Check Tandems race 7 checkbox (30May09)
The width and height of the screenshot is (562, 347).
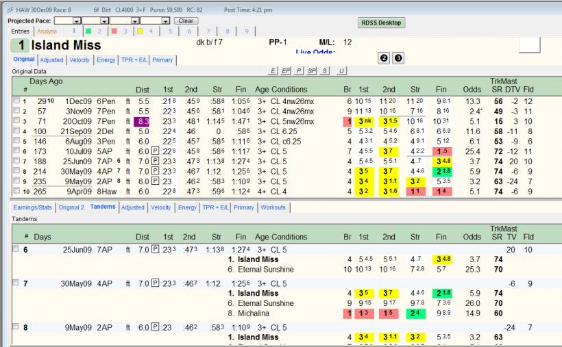(16, 282)
